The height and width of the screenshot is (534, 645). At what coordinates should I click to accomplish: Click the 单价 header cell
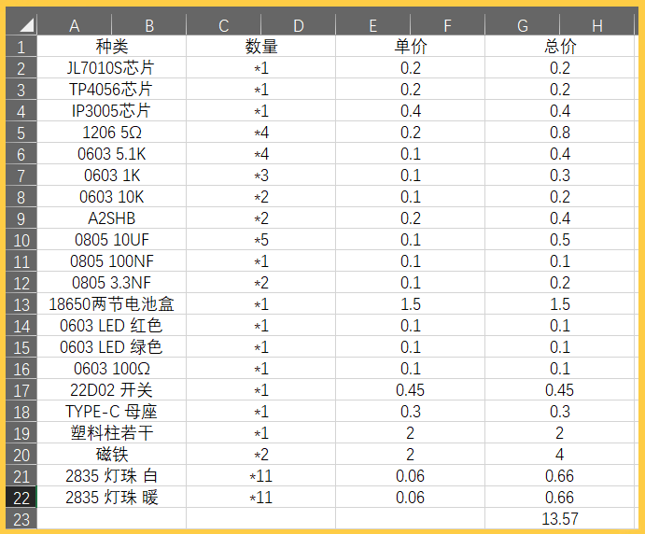coord(410,47)
